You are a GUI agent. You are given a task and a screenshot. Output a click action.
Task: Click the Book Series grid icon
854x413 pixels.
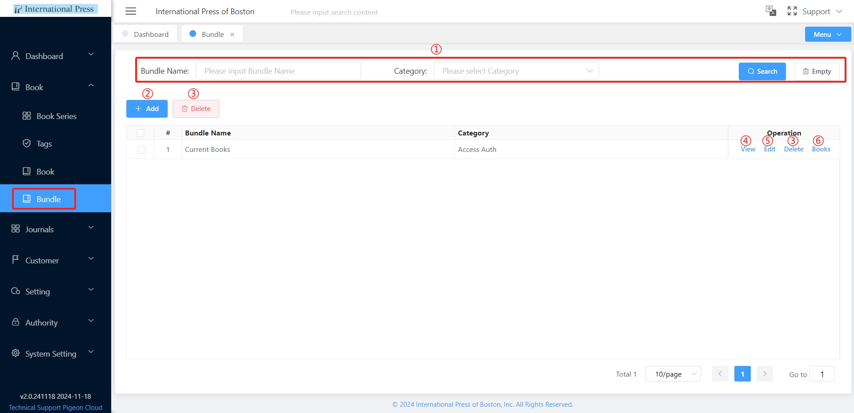tap(27, 116)
